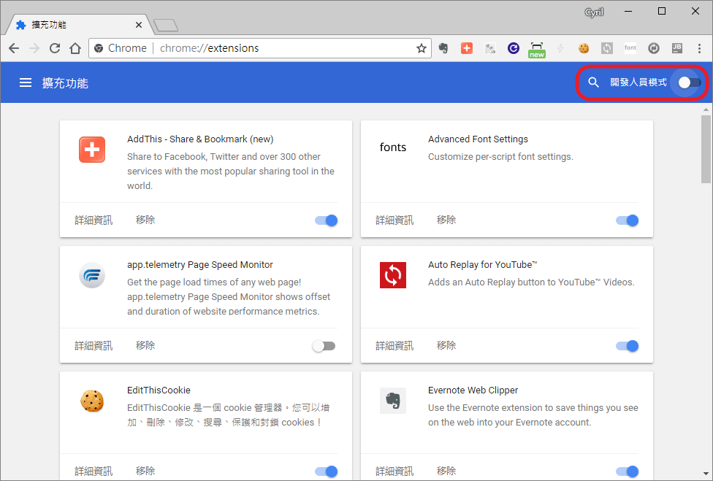Toggle the 開發人員模式 developer mode switch

pos(689,82)
